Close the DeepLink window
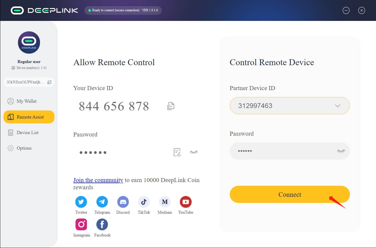This screenshot has height=248, width=376. click(x=362, y=10)
